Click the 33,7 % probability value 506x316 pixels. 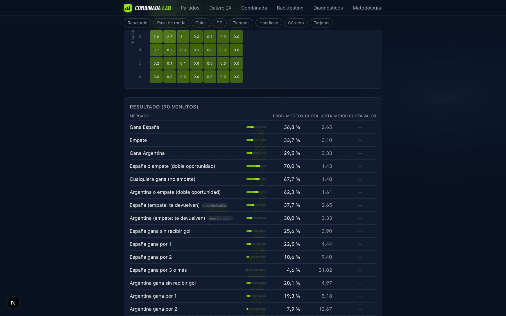click(x=292, y=140)
